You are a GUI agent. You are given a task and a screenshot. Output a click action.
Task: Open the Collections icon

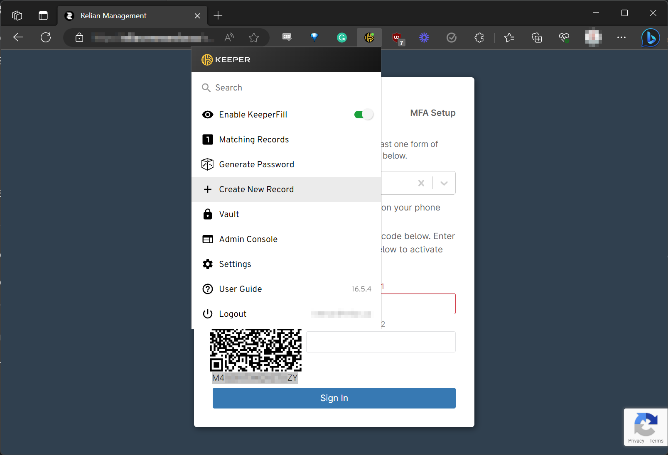[x=537, y=38]
